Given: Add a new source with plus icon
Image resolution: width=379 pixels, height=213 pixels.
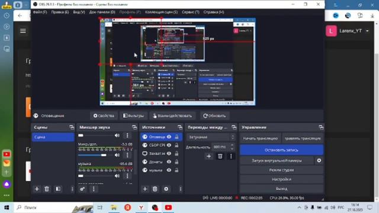Looking at the screenshot, I should point(144,189).
